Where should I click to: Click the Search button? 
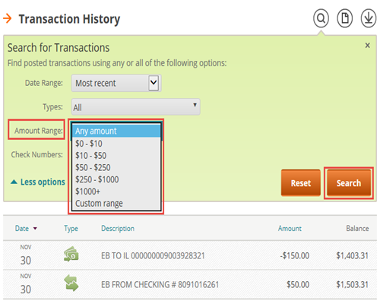pos(349,183)
